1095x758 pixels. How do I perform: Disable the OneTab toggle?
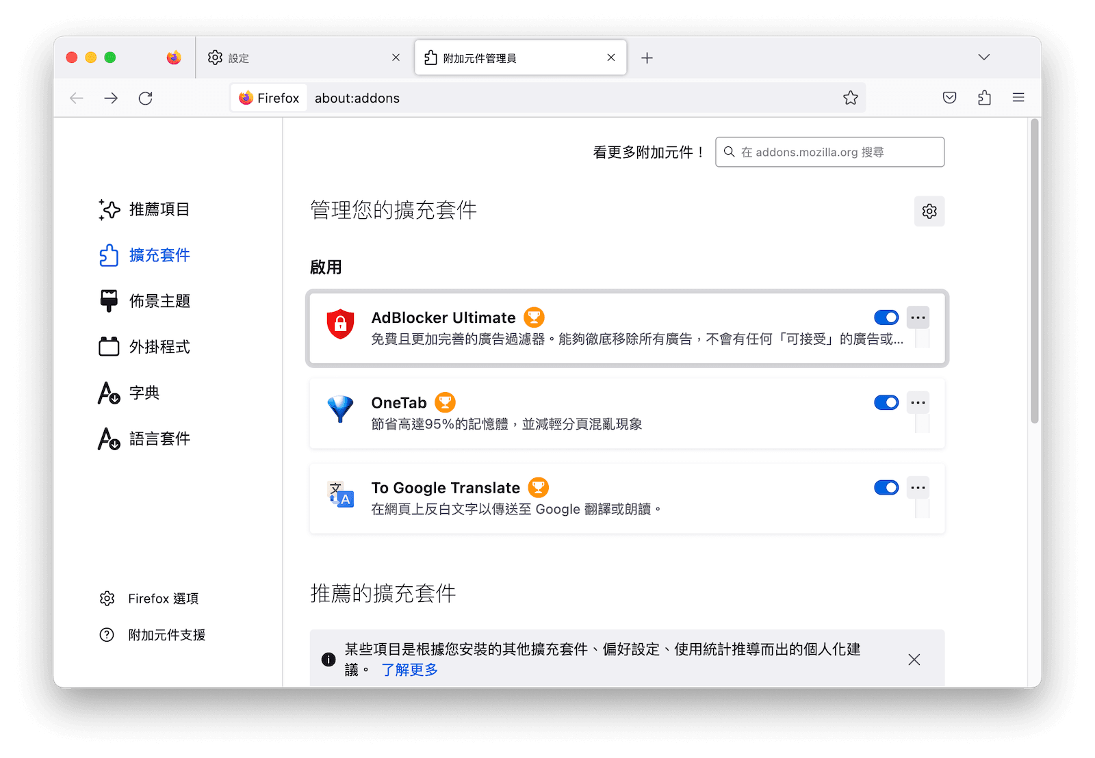click(886, 402)
